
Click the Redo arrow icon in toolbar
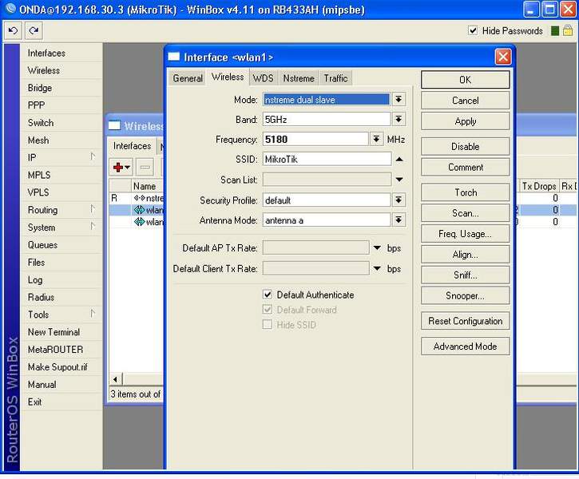click(34, 30)
